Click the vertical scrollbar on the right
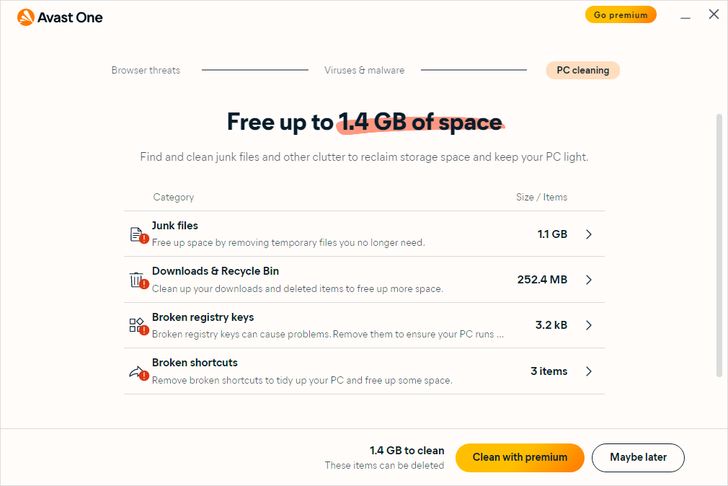Image resolution: width=728 pixels, height=486 pixels. coord(719,245)
